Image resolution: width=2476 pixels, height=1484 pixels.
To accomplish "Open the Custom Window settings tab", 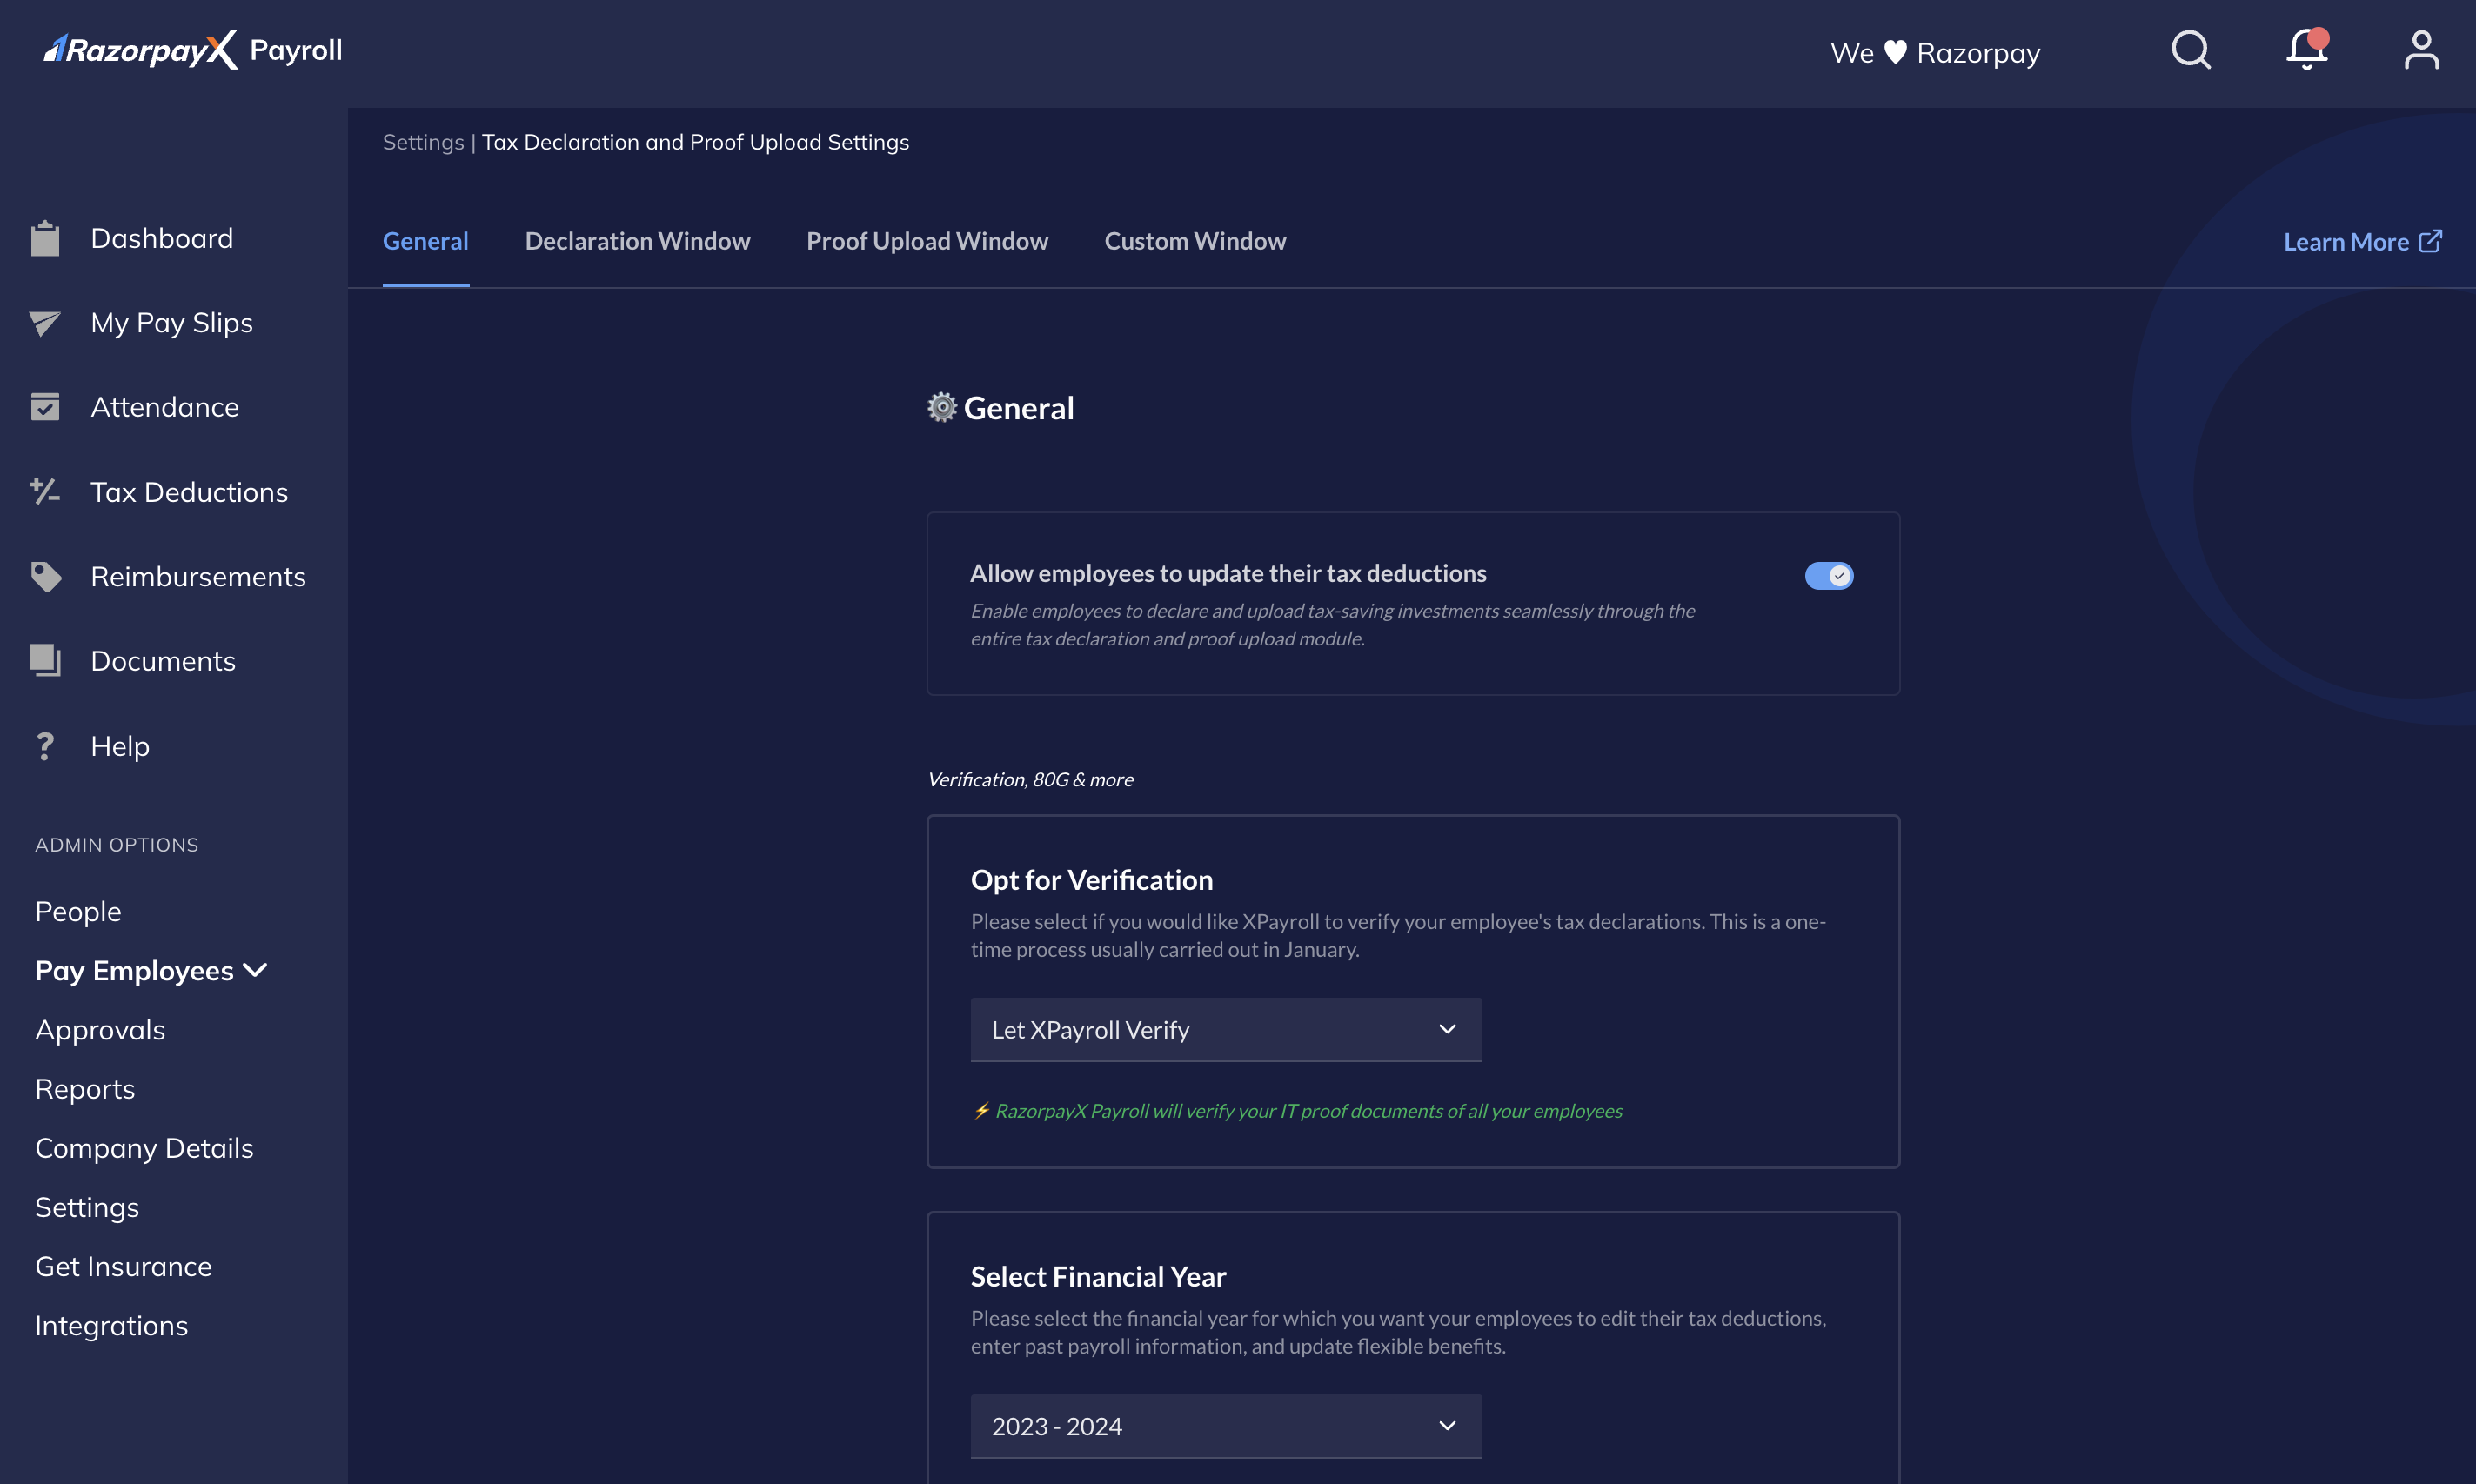I will (1194, 240).
